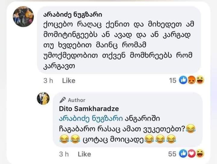Click the 3 h timestamp of Dito's reply

pos(64,154)
